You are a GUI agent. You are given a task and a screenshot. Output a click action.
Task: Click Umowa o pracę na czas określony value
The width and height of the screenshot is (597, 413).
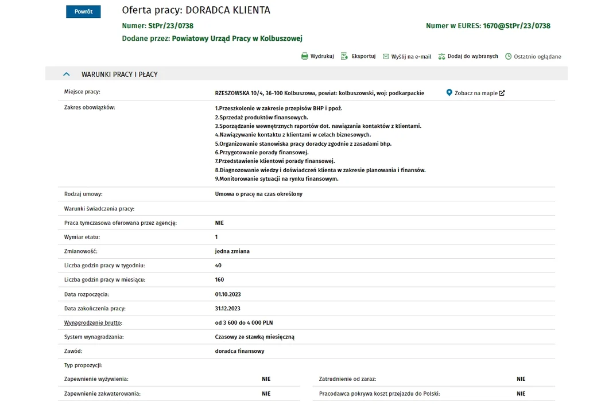[x=259, y=194]
